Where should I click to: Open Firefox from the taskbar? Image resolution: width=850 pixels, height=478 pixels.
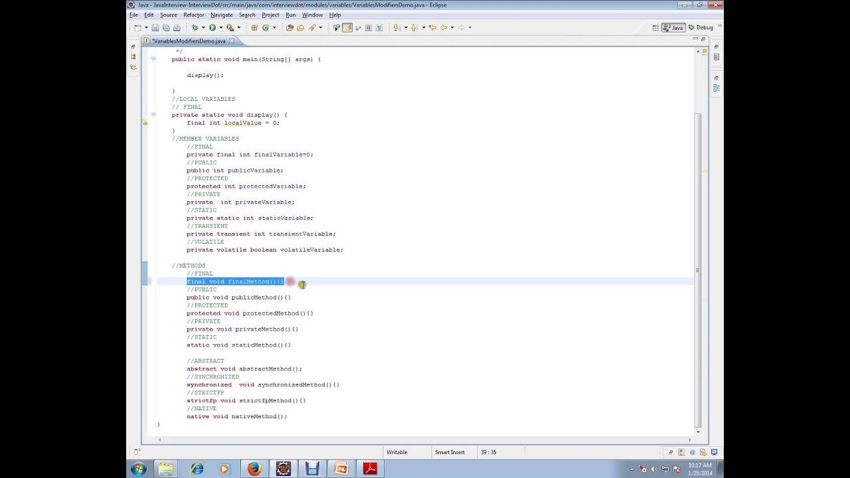point(254,469)
